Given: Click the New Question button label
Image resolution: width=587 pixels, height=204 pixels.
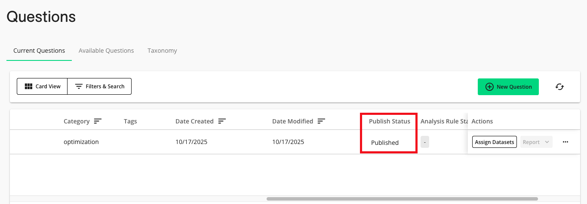Looking at the screenshot, I should pos(514,87).
